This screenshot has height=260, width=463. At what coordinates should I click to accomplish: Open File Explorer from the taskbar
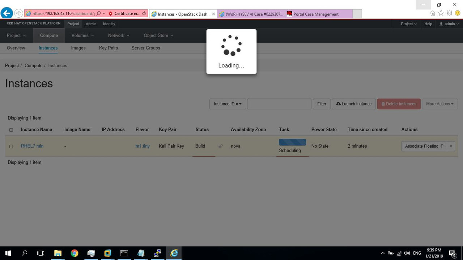[58, 253]
